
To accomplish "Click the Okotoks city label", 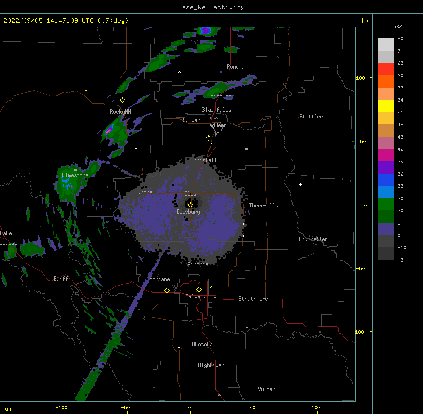I will (x=202, y=344).
